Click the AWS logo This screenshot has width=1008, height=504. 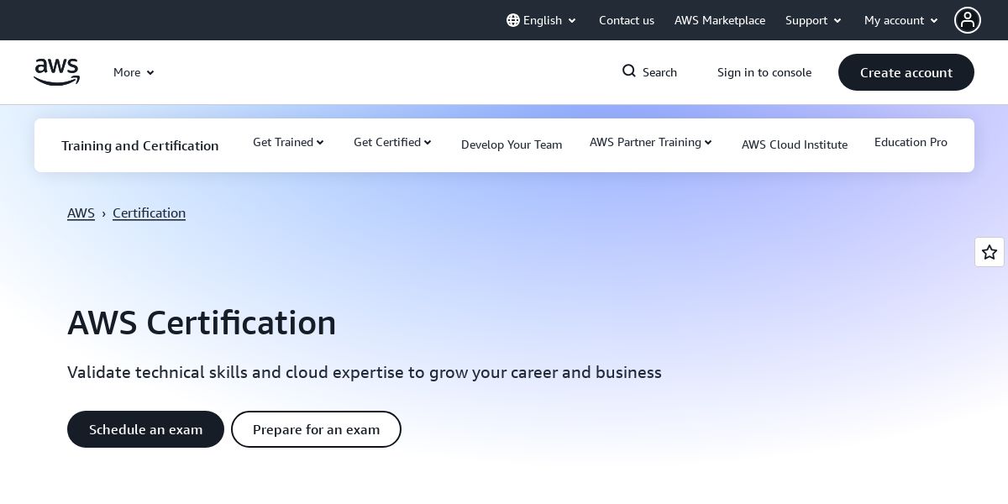click(x=56, y=72)
